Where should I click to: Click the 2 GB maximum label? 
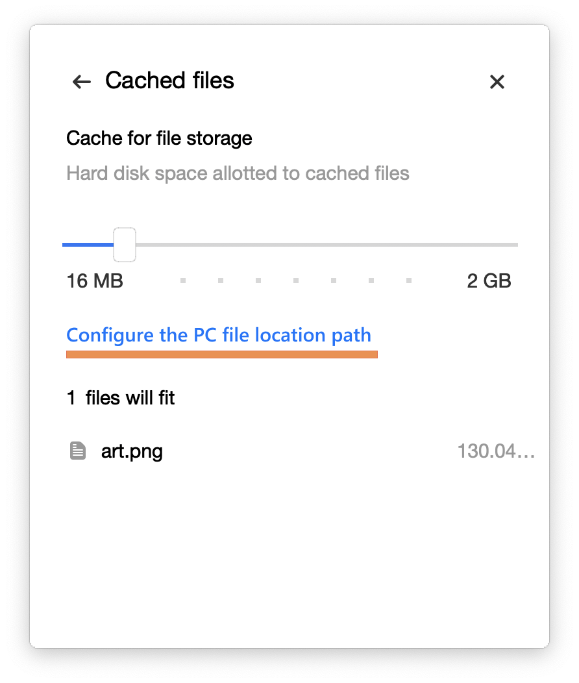click(489, 281)
